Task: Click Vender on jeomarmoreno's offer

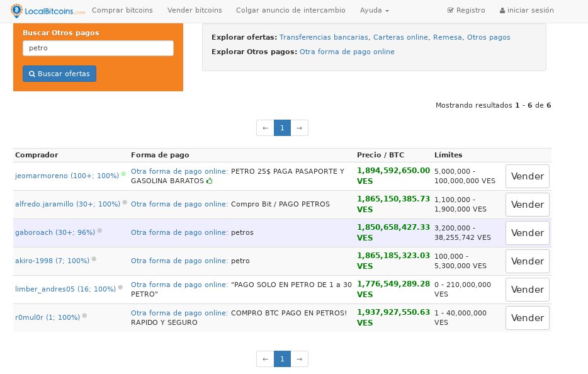Action: [x=528, y=176]
